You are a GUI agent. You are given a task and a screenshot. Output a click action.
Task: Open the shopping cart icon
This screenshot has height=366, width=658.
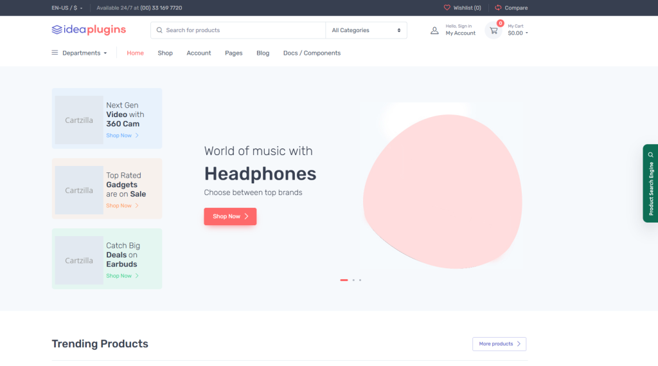click(x=493, y=31)
